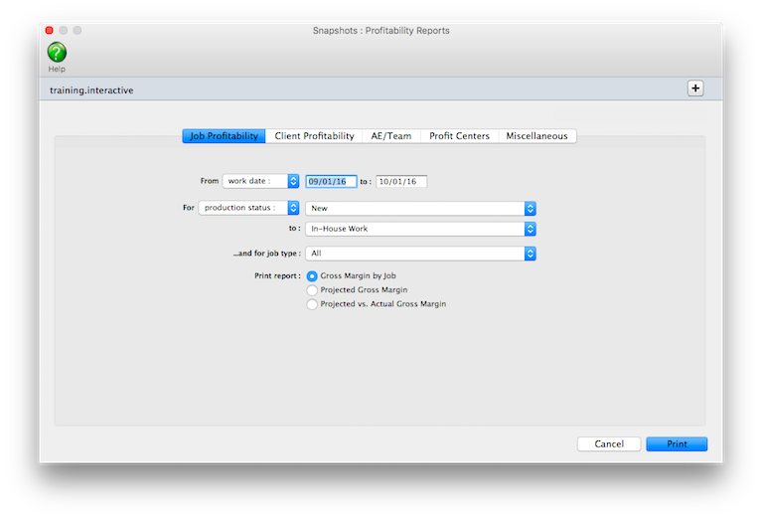Screen dimensions: 762x519
Task: Open the work date dropdown
Action: [x=261, y=181]
